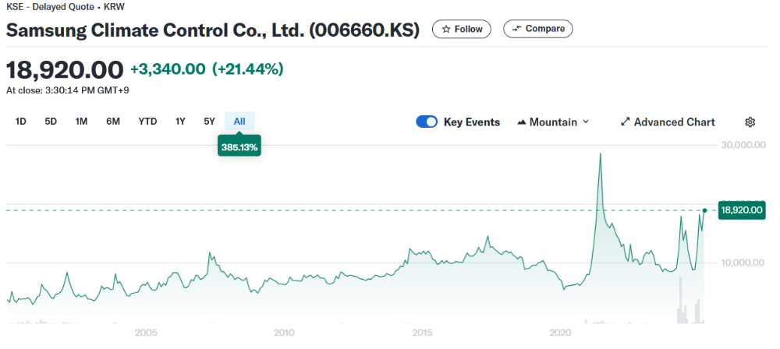The width and height of the screenshot is (780, 349).
Task: Click the 385.13% performance badge
Action: [x=239, y=146]
